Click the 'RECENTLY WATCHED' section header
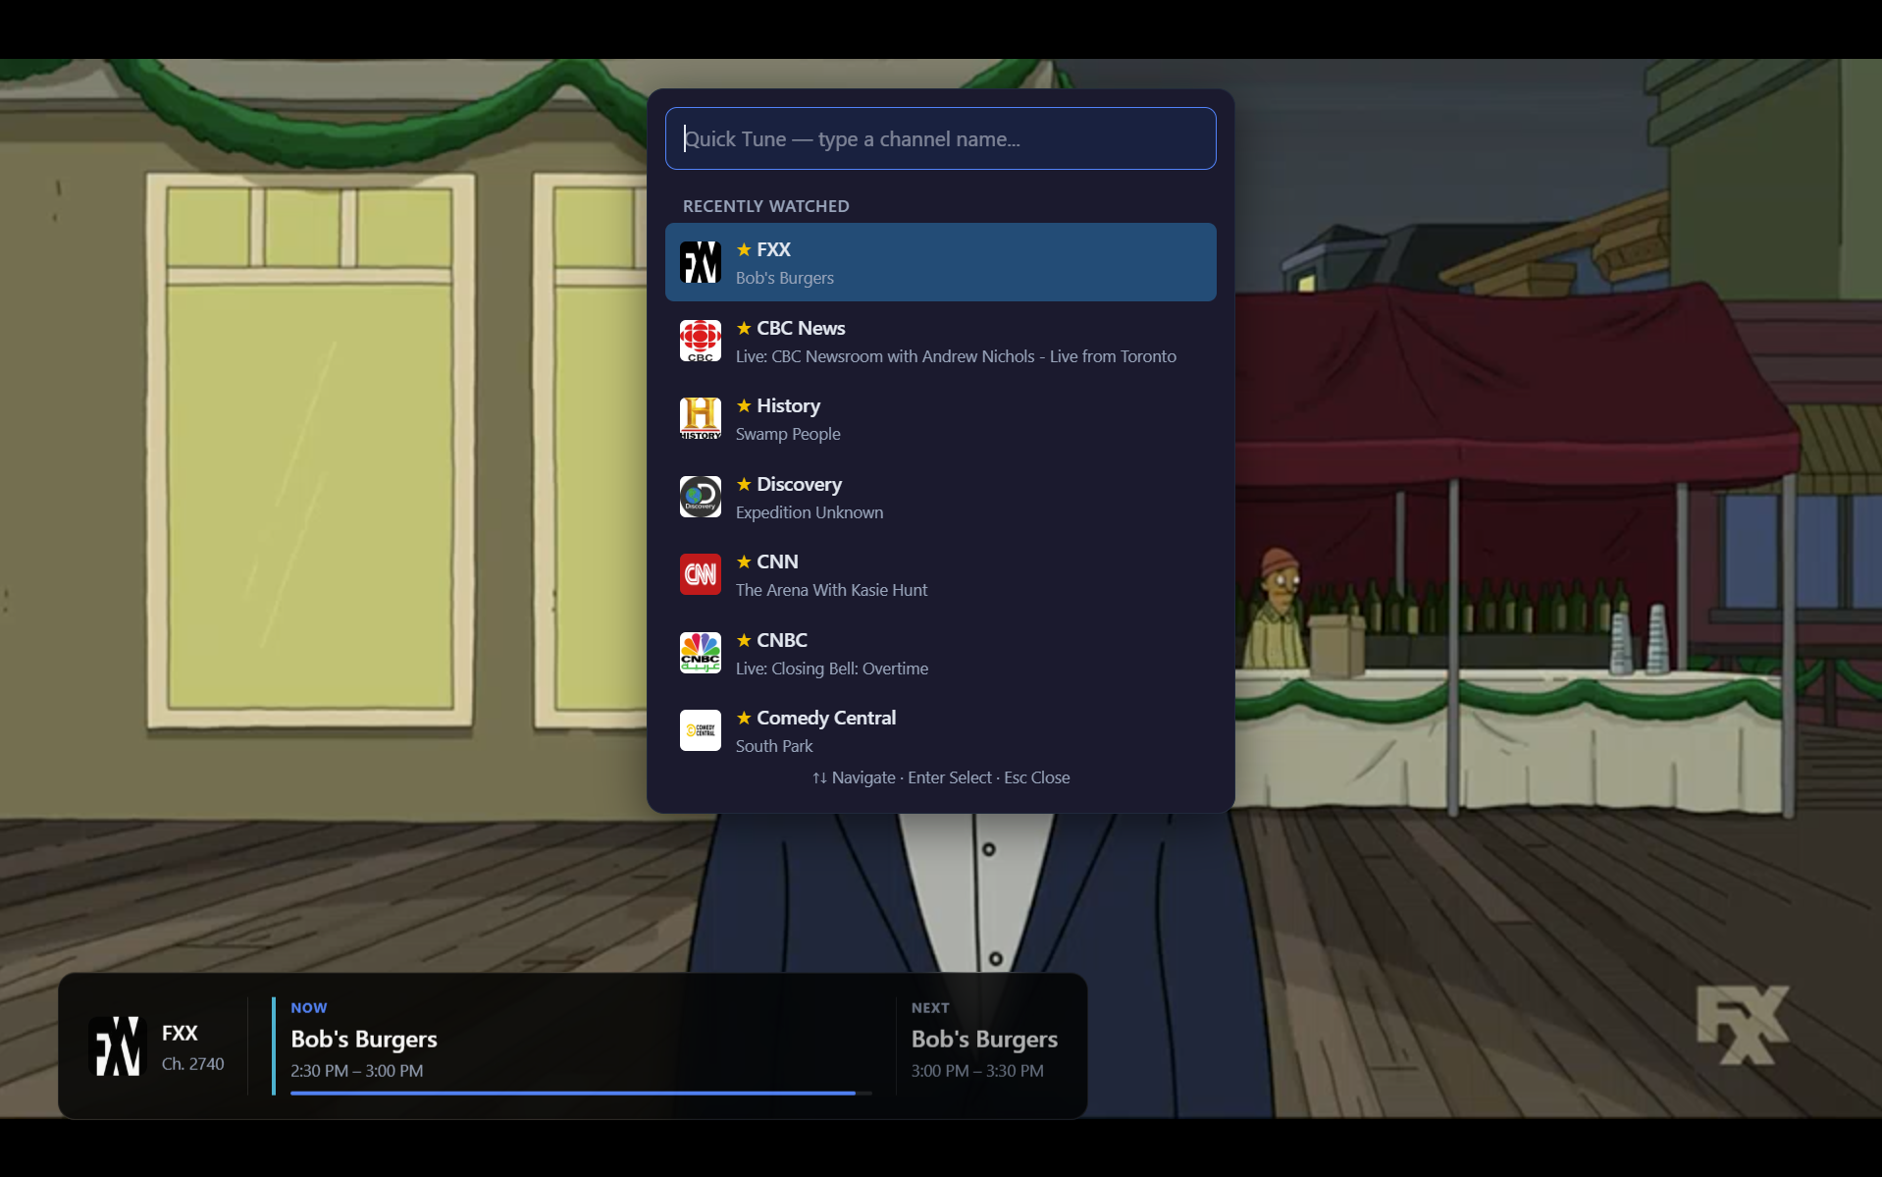1882x1177 pixels. (x=766, y=206)
